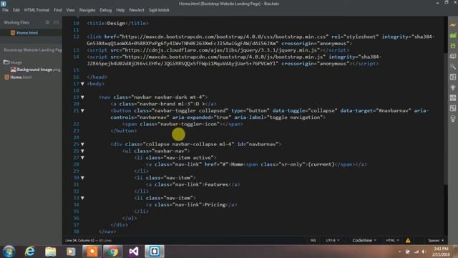The image size is (458, 258).
Task: Collapse div fold arrow on line 25
Action: click(x=83, y=144)
